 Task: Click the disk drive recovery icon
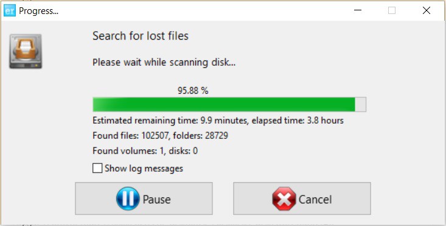[26, 51]
